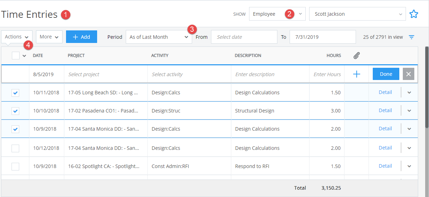Expand row menu for 10/9/2018 Design:Calcs entry
Image resolution: width=429 pixels, height=197 pixels.
point(409,129)
